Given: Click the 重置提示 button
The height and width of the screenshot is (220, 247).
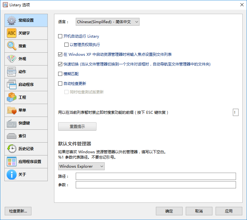Looking at the screenshot, I should [77, 127].
